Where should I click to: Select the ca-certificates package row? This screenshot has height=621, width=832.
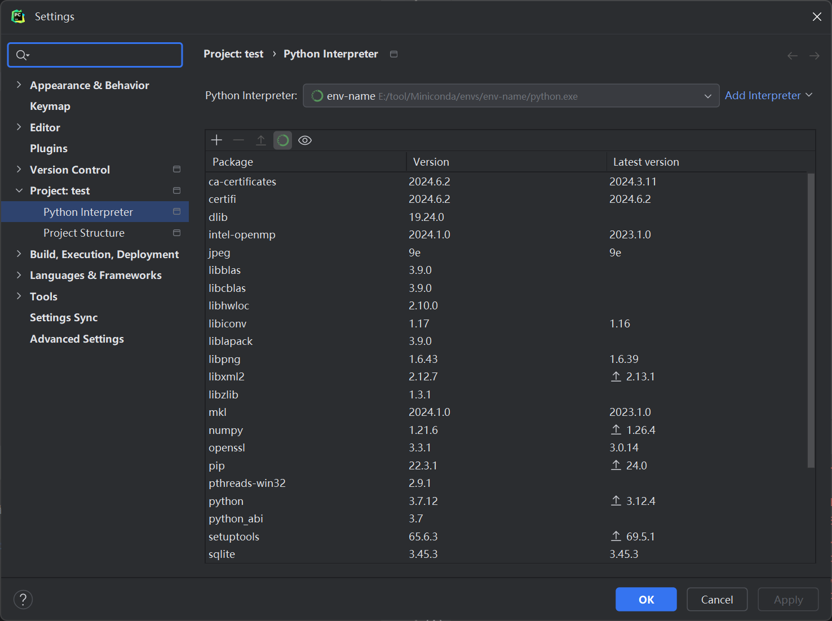pos(506,181)
